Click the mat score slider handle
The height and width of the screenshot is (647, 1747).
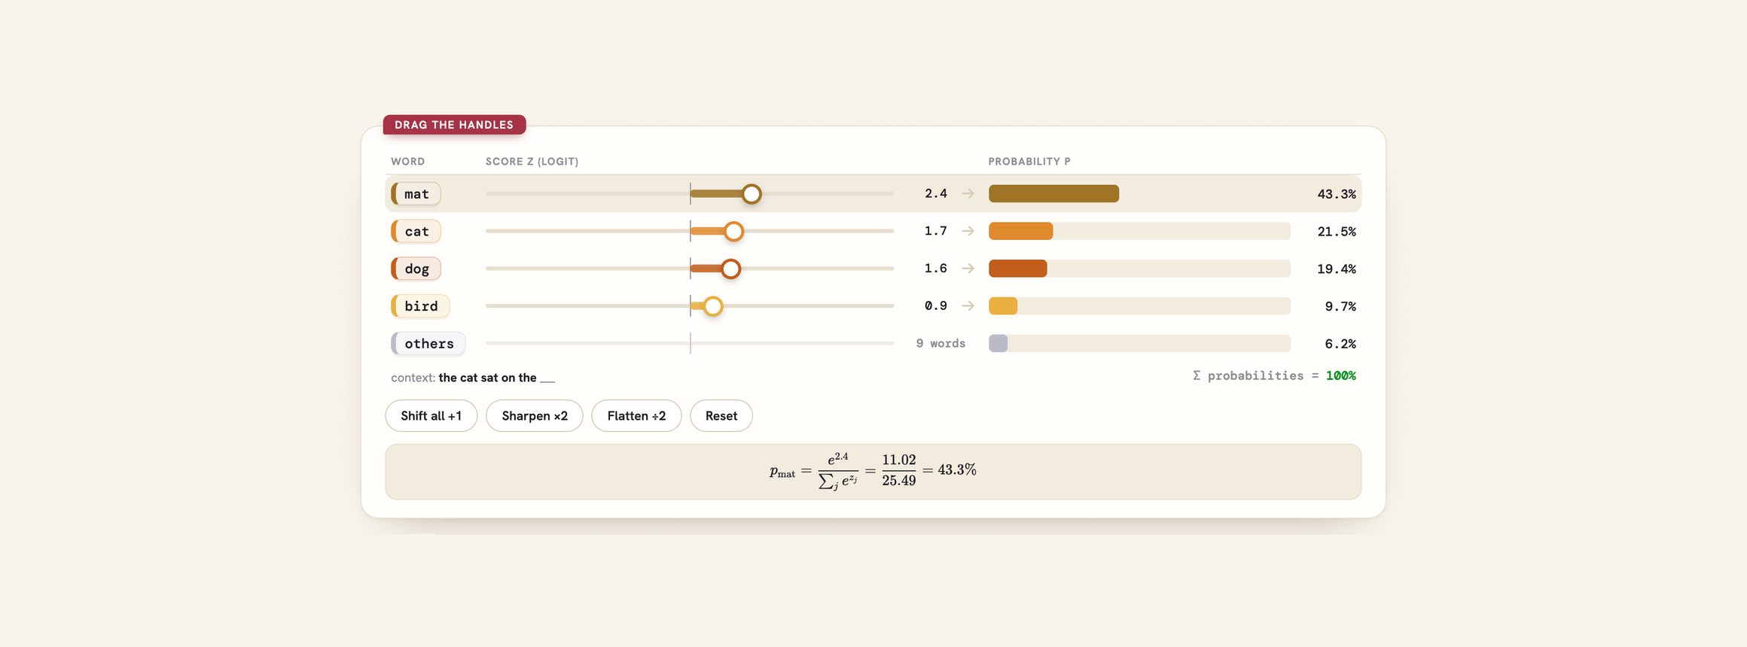coord(751,194)
